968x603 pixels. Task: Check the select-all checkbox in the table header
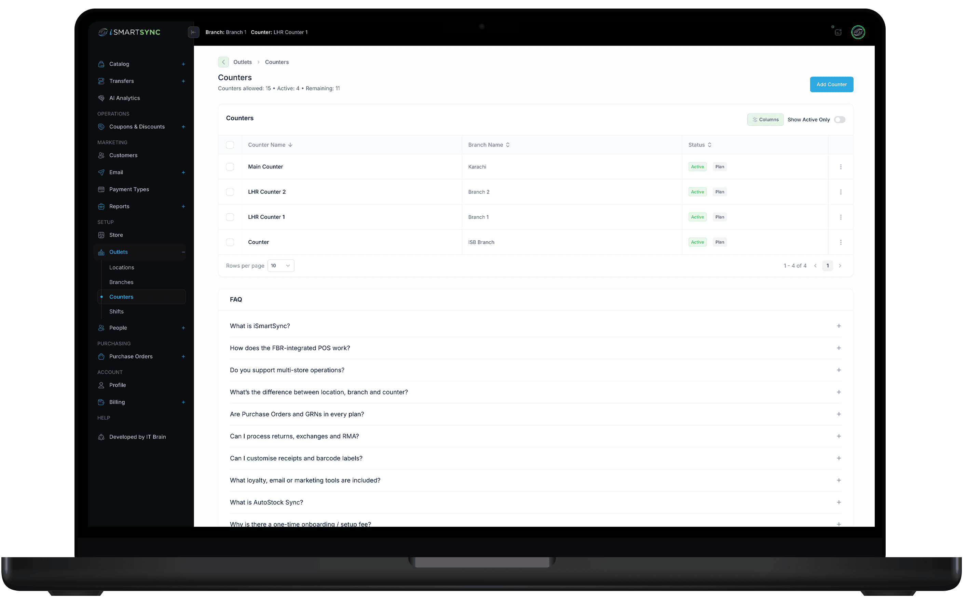230,145
